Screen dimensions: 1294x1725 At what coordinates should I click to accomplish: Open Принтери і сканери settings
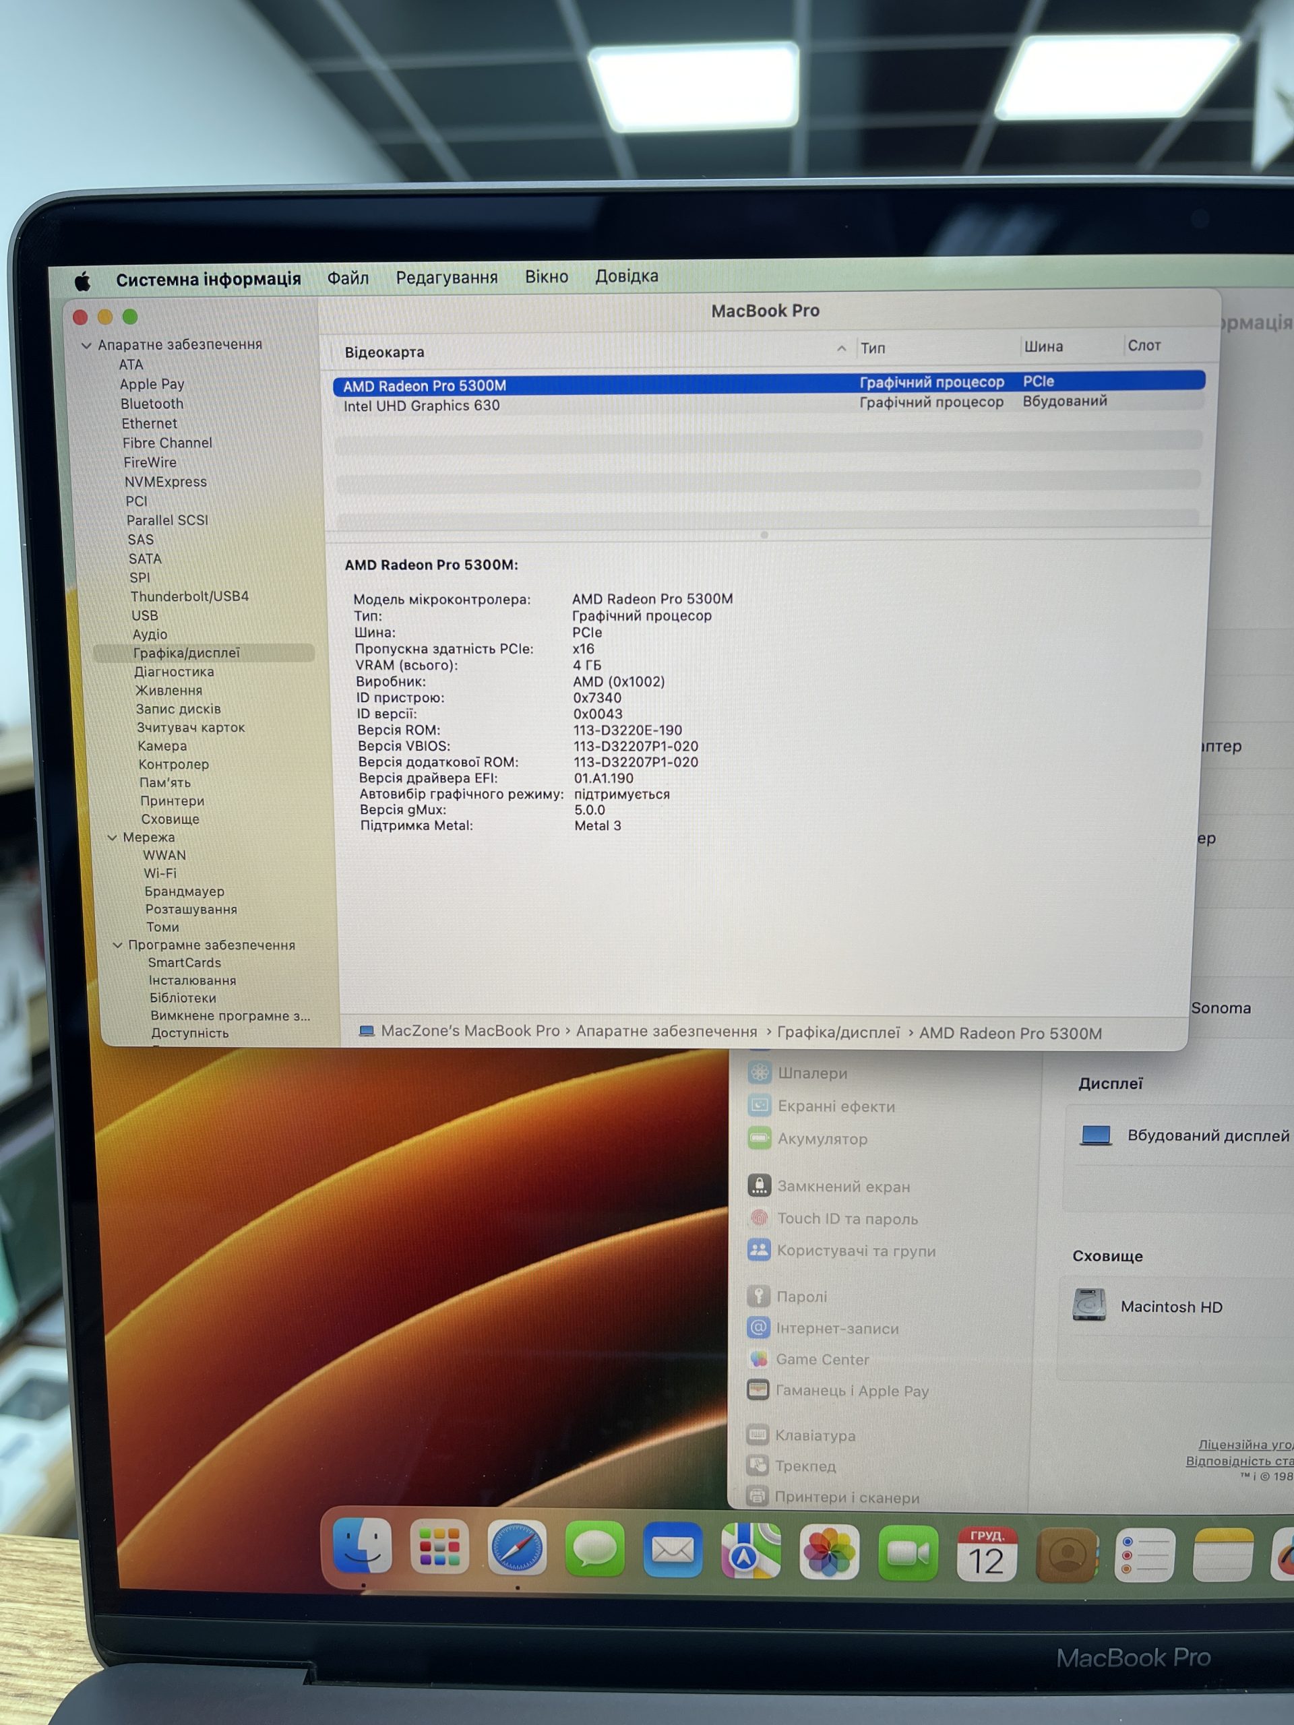tap(846, 1497)
